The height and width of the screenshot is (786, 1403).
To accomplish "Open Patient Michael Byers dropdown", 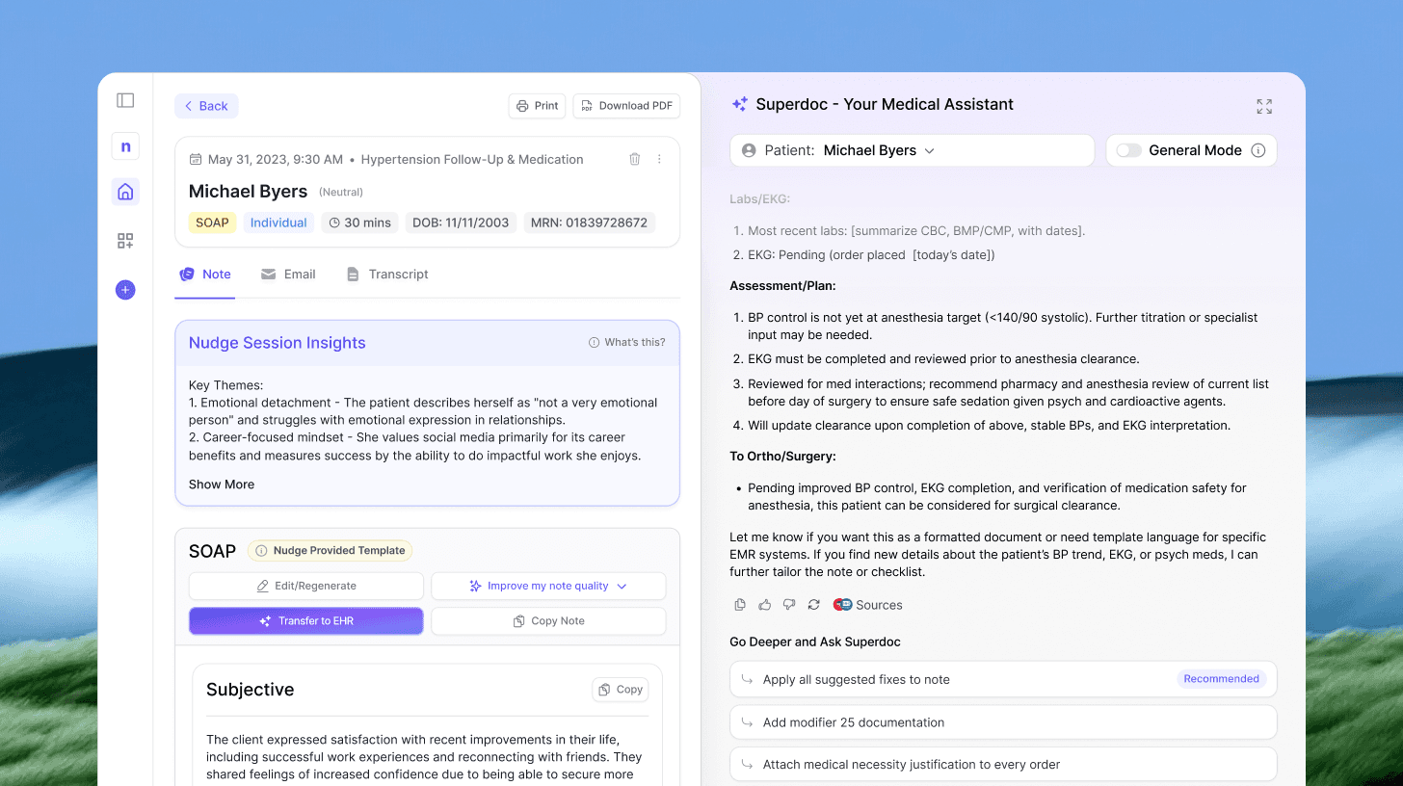I will [913, 150].
